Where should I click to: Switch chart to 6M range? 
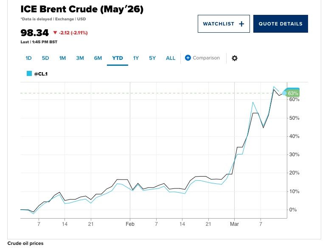click(x=98, y=58)
